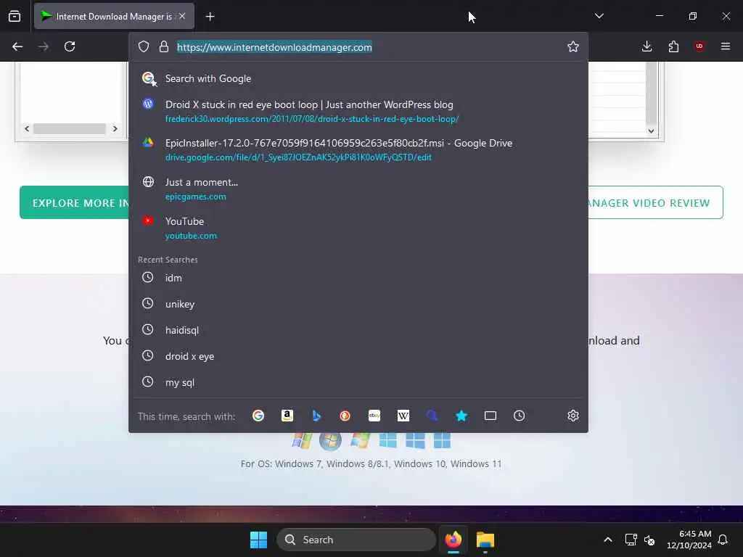Open the Firefox application menu
Image resolution: width=743 pixels, height=557 pixels.
coord(726,46)
